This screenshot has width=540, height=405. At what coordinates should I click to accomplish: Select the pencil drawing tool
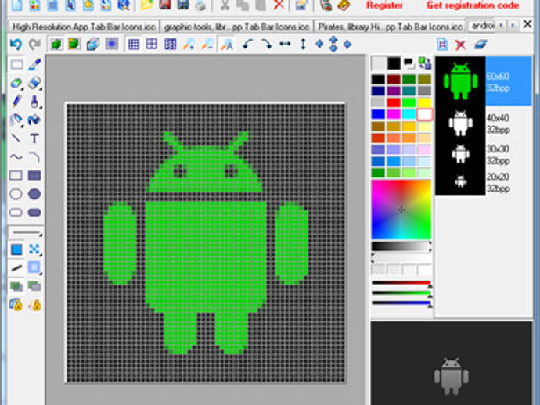click(x=16, y=102)
